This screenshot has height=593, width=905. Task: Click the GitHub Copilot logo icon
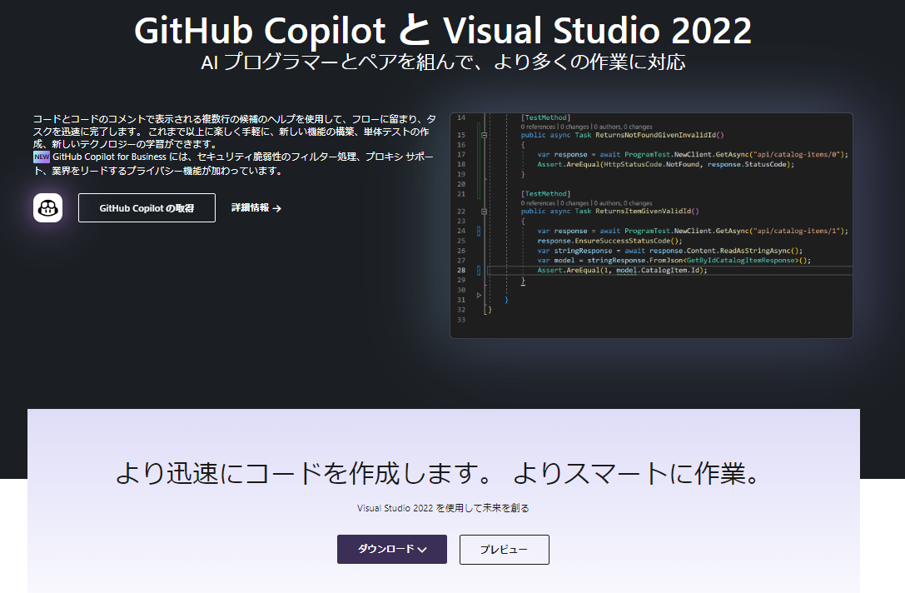click(47, 207)
